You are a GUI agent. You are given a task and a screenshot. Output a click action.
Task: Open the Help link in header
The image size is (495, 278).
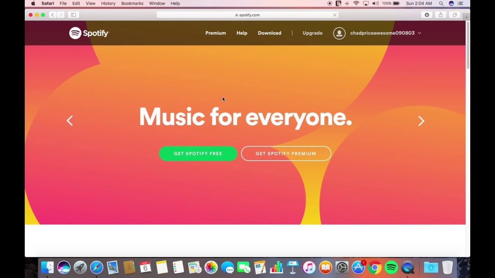pos(242,33)
